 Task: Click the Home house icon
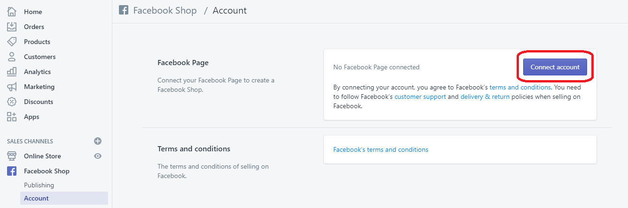coord(12,12)
